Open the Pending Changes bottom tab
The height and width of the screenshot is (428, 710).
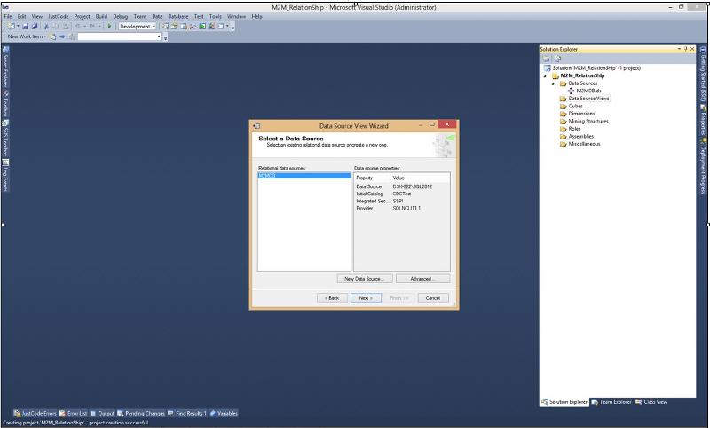click(x=141, y=413)
